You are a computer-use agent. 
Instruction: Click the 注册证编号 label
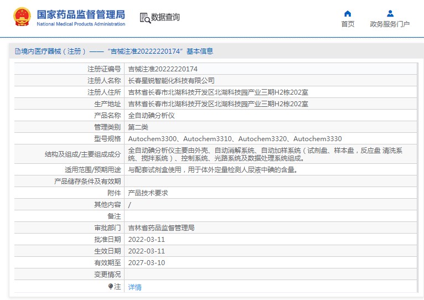click(x=104, y=69)
